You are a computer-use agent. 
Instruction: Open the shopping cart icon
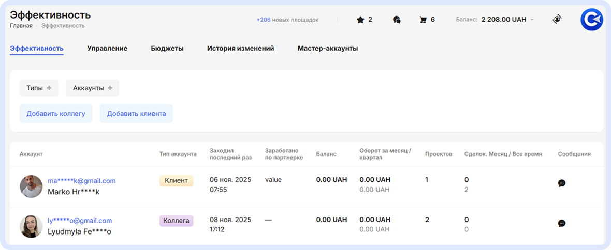coord(423,20)
